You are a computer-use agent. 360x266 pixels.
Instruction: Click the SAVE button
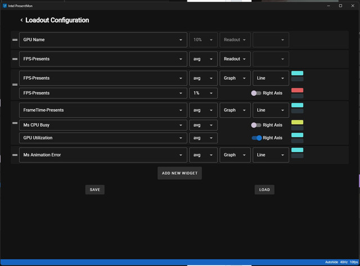[95, 190]
